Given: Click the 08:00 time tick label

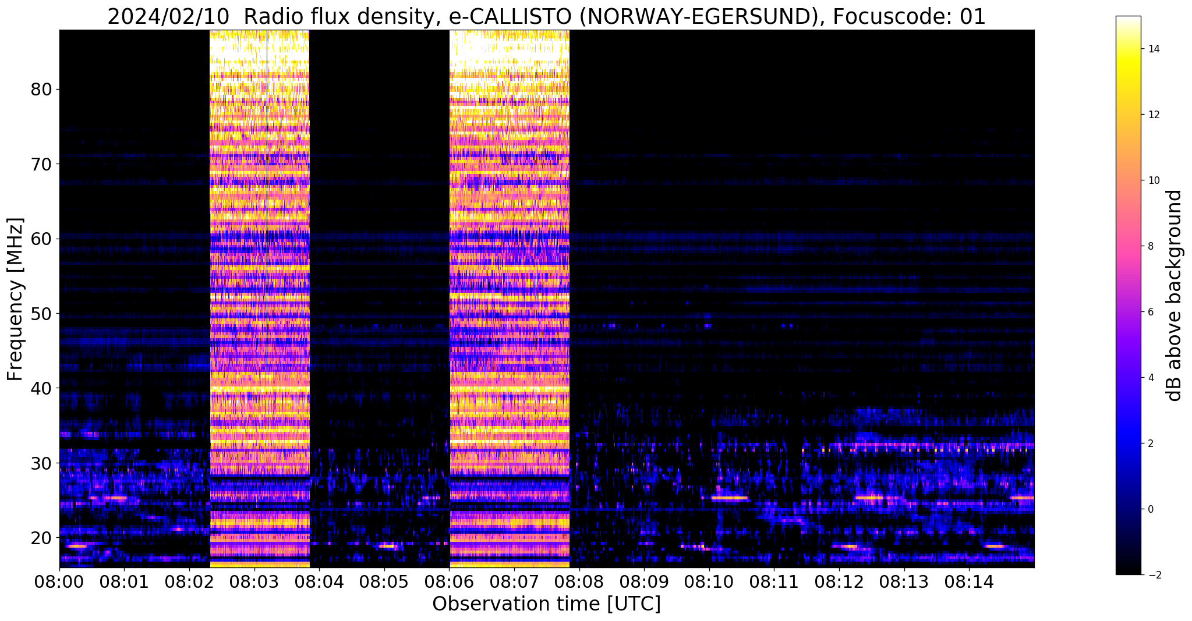Looking at the screenshot, I should coord(59,581).
